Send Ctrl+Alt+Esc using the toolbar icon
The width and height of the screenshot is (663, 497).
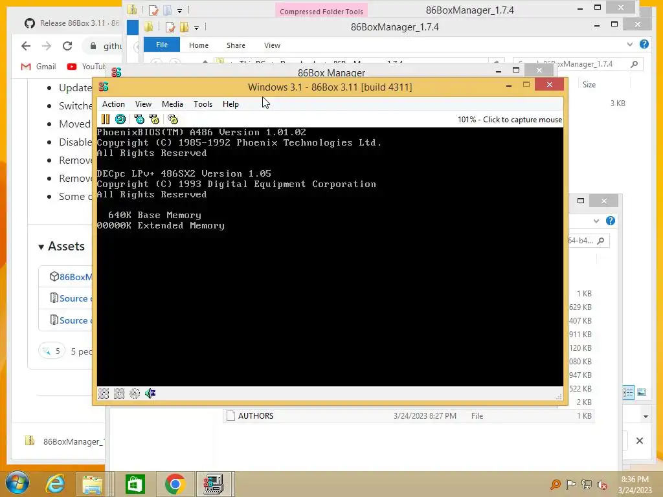click(154, 119)
